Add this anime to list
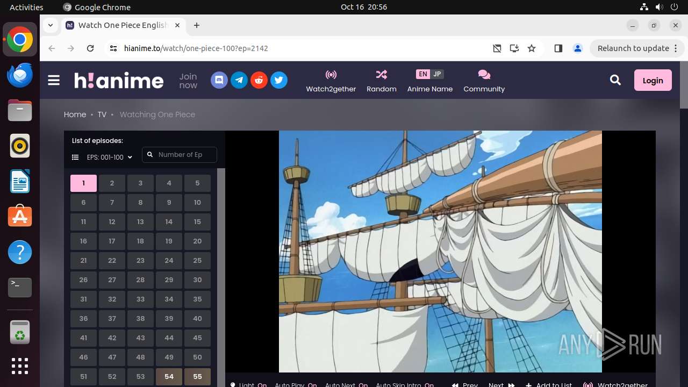Viewport: 688px width, 387px height. pyautogui.click(x=549, y=385)
